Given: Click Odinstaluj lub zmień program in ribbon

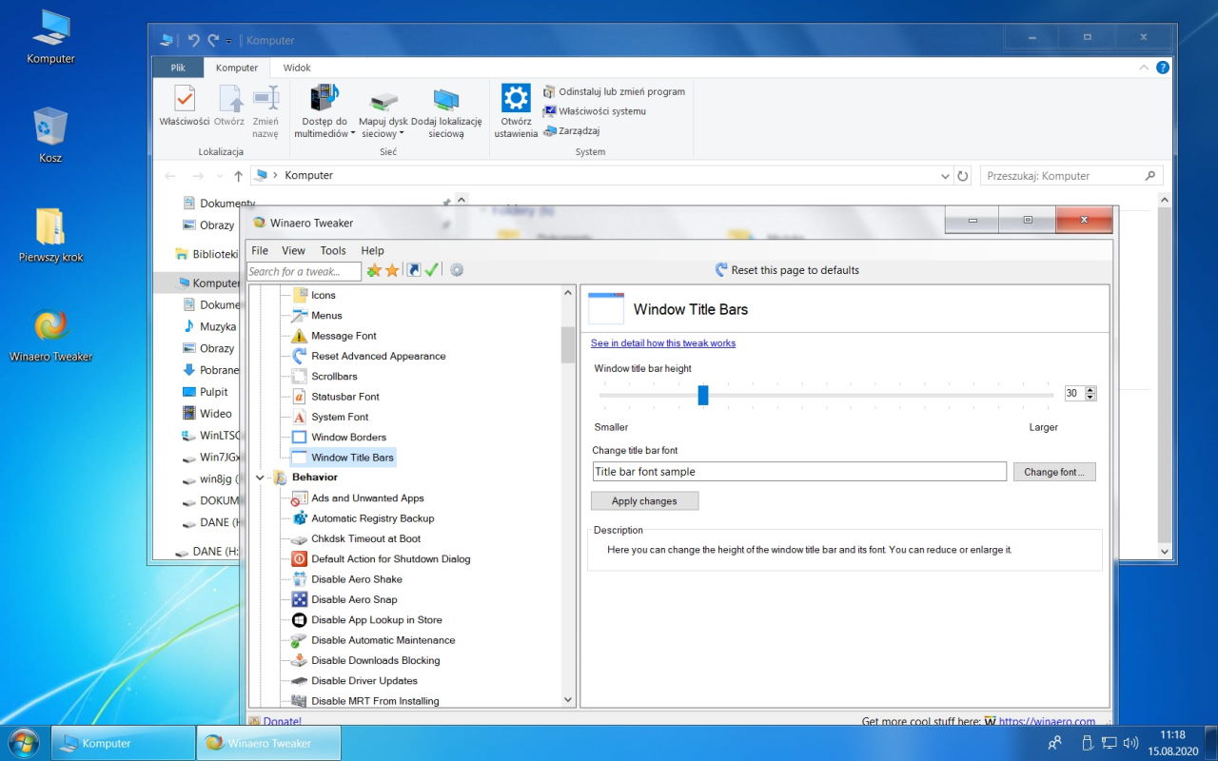Looking at the screenshot, I should 614,91.
